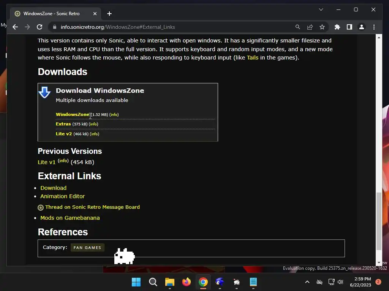389x291 pixels.
Task: Click the blue download arrow icon
Action: [x=45, y=92]
